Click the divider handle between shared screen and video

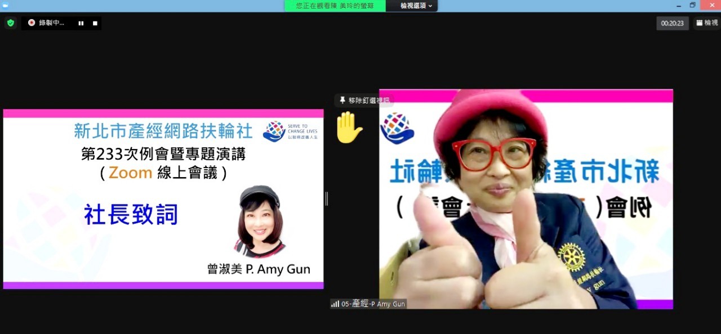(x=326, y=198)
